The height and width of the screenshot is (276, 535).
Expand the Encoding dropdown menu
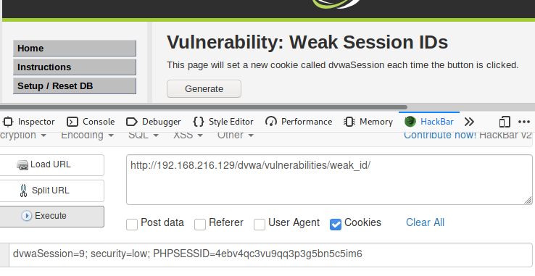tap(87, 135)
